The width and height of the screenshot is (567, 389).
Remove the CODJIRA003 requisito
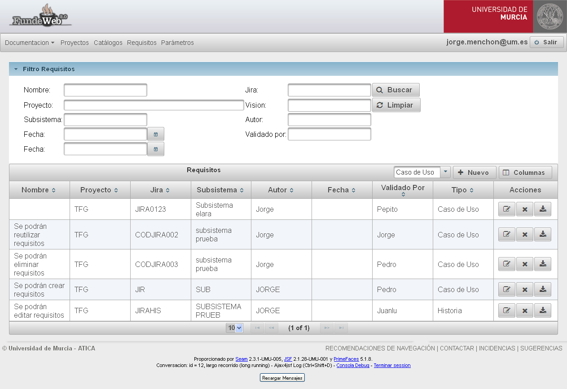[x=525, y=264]
